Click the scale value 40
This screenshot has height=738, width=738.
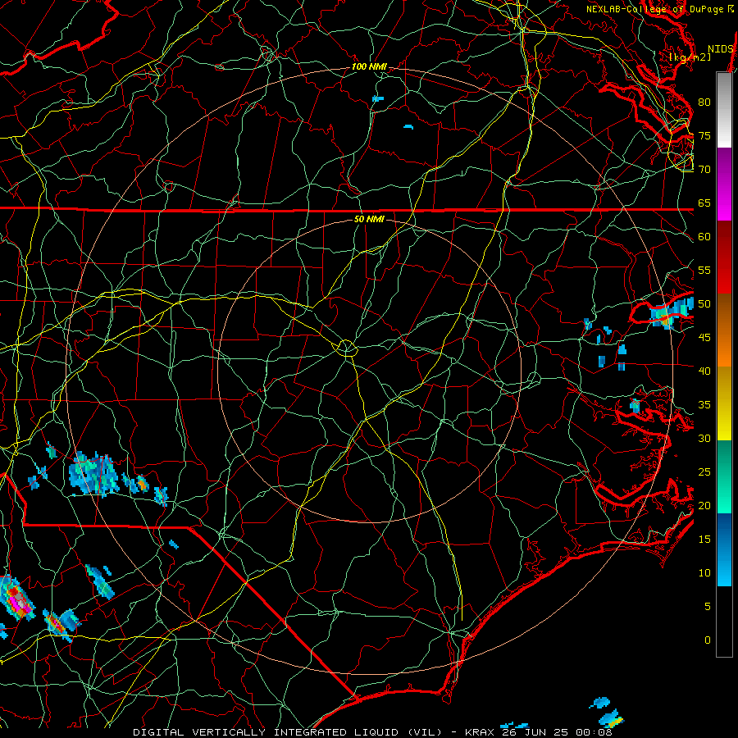(x=704, y=371)
